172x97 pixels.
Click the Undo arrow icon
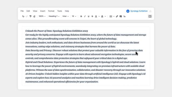23,16
